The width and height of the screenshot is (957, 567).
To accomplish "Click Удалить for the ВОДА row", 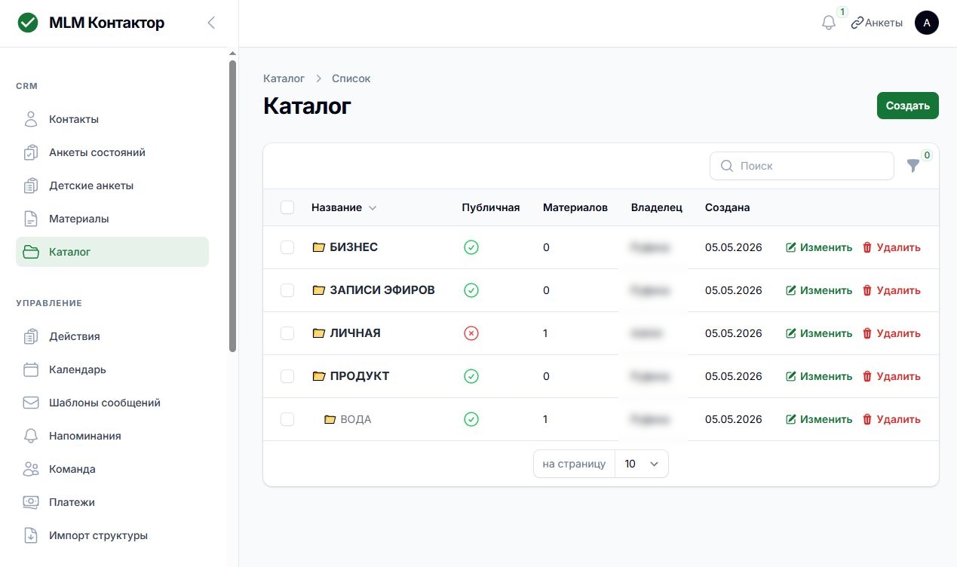I will [891, 419].
